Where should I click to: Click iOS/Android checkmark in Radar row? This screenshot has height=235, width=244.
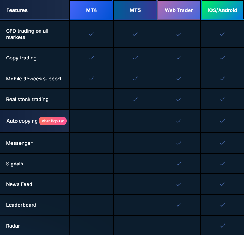(222, 226)
